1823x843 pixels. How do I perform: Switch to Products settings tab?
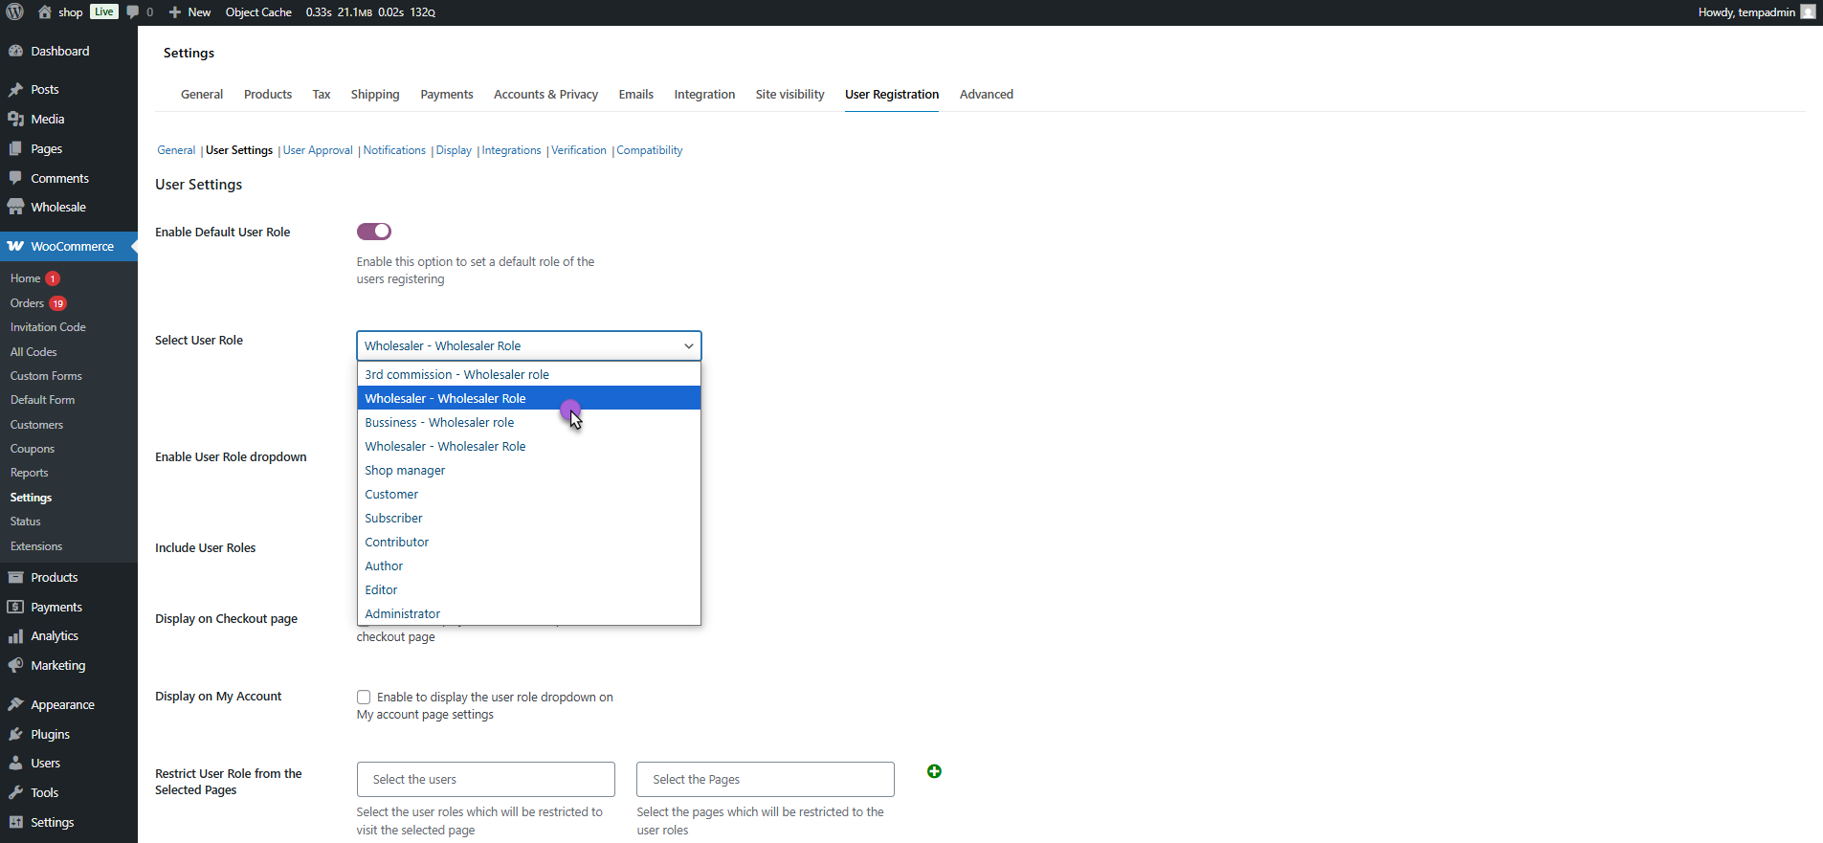(268, 95)
